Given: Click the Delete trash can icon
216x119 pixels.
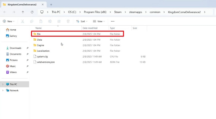Looking at the screenshot, I should [68, 21].
